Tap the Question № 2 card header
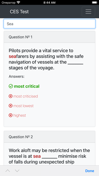Image resolution: width=99 pixels, height=176 pixels. point(49,137)
